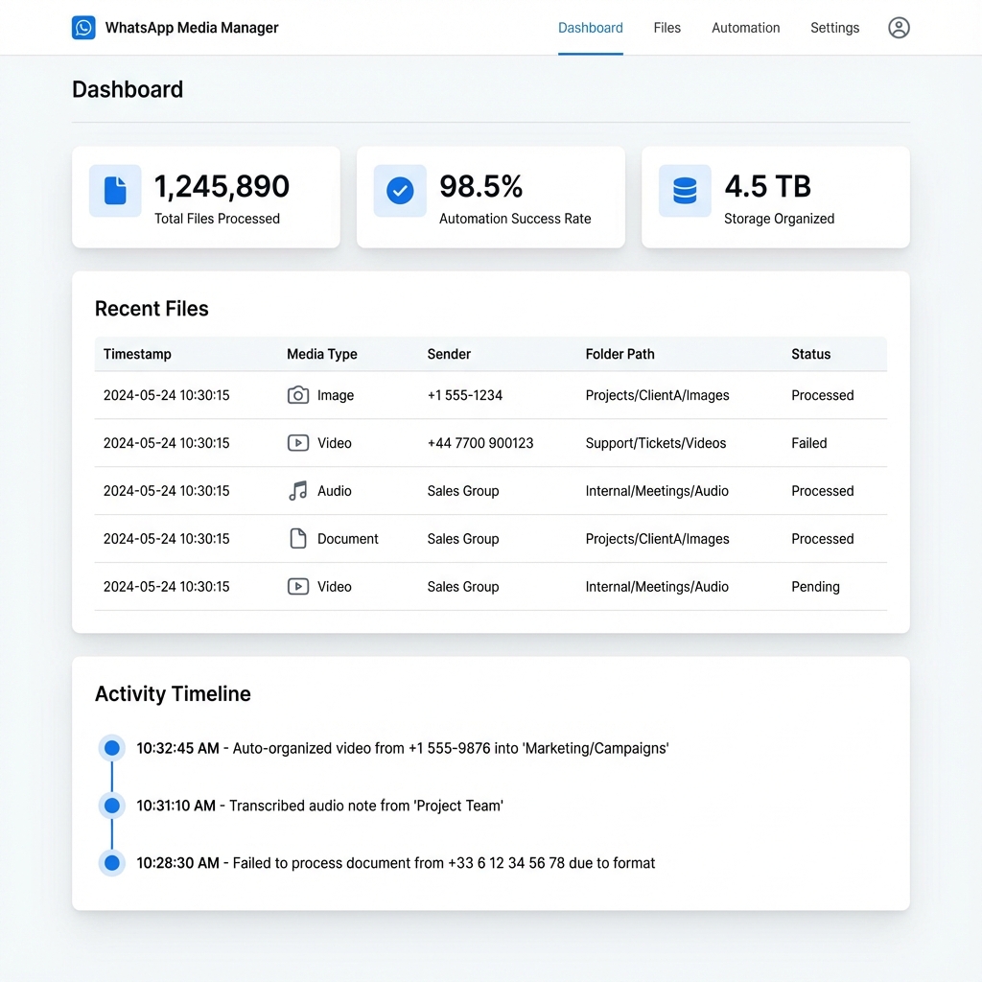Screen dimensions: 982x982
Task: Click the sender +44 7700 900123
Action: pos(480,443)
